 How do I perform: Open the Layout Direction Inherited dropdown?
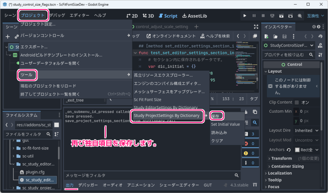coord(307,130)
